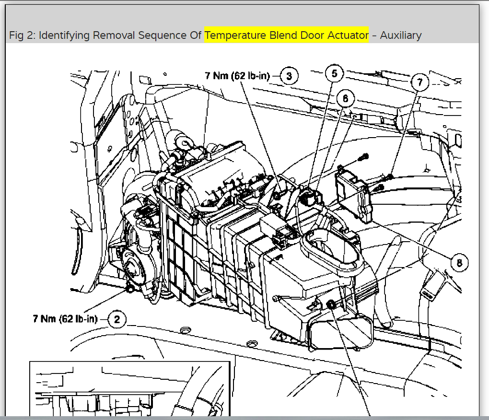Screen dimensions: 489x420
Task: Select callout circle number 8
Action: pyautogui.click(x=459, y=263)
